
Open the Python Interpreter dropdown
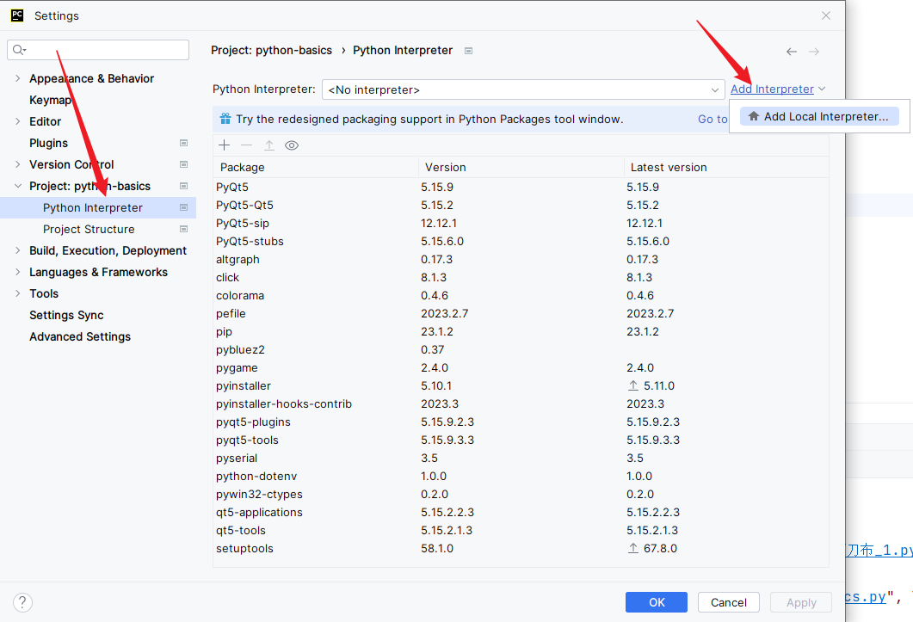(x=523, y=89)
